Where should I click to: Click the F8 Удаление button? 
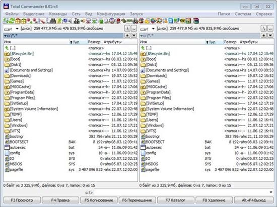point(214,200)
